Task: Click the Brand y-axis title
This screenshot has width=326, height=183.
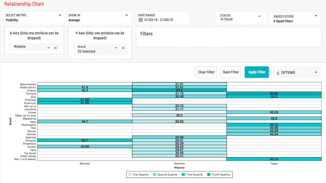Action: click(10, 121)
